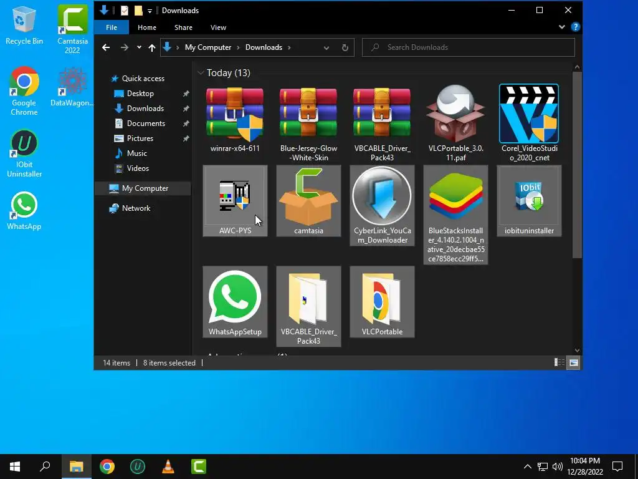The image size is (638, 479).
Task: Refresh the Downloads folder
Action: coord(345,47)
